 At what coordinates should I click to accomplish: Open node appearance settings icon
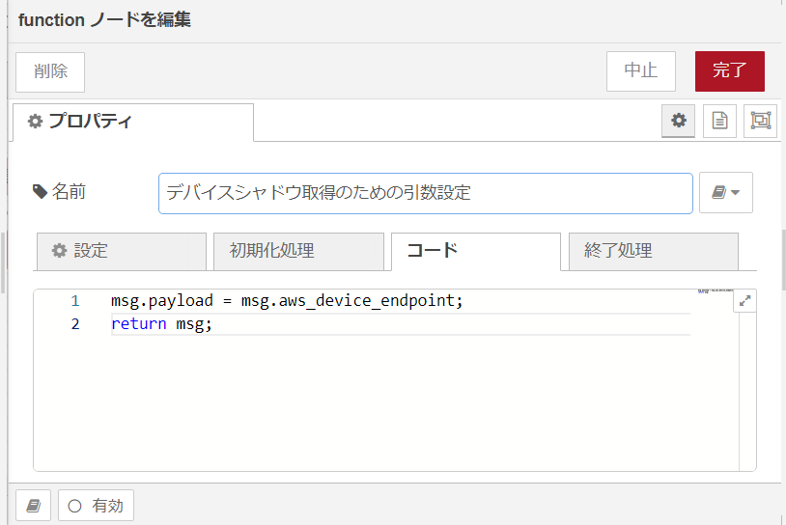coord(761,121)
